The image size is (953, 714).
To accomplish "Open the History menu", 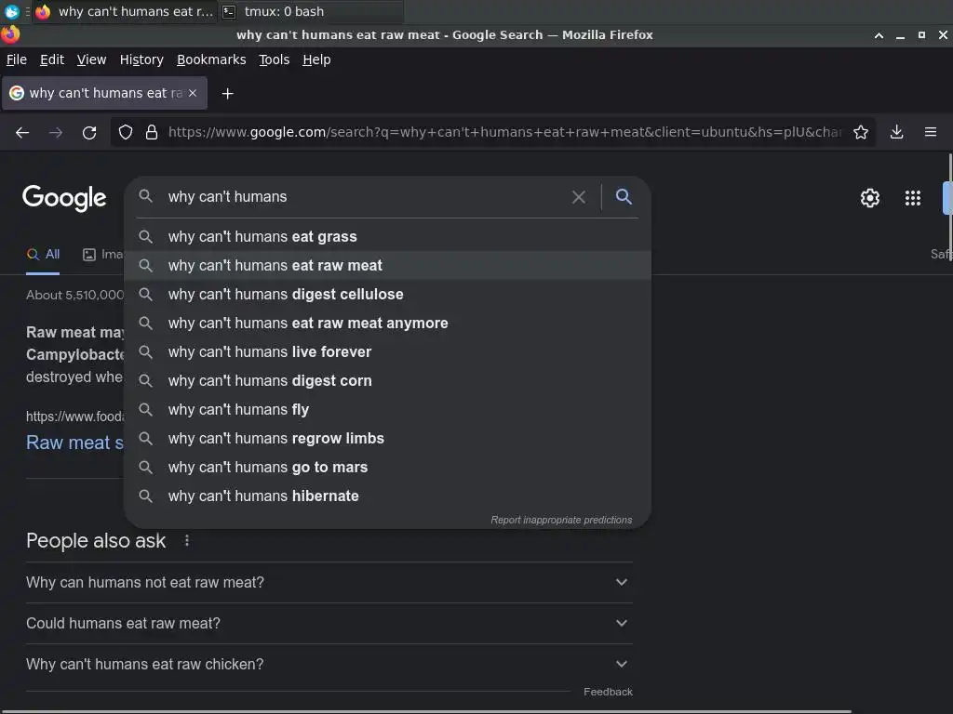I will coord(141,59).
